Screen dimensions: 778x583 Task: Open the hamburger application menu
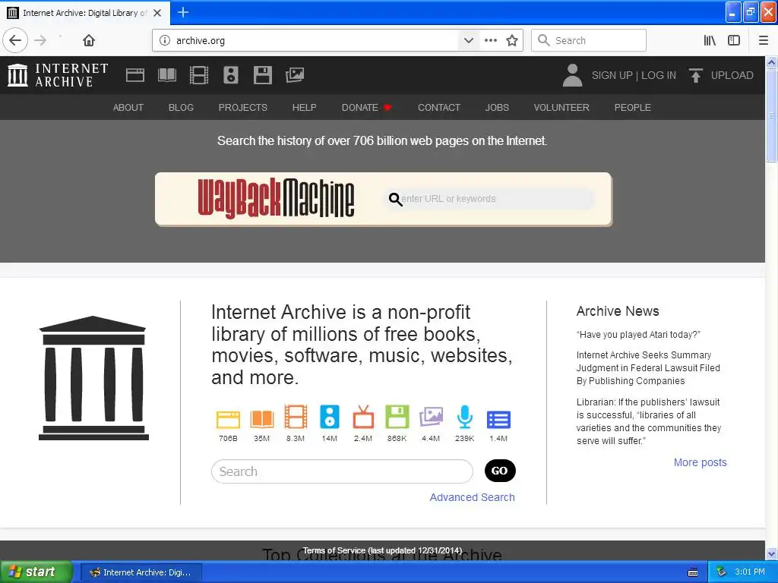tap(764, 40)
